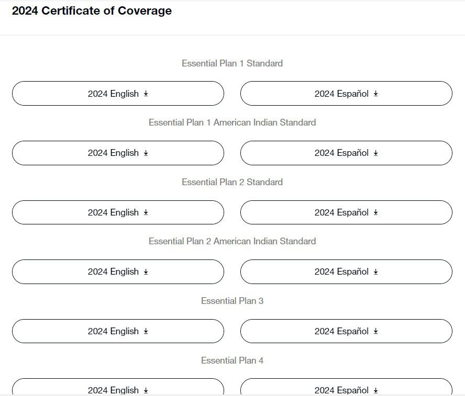This screenshot has width=465, height=396.
Task: Open the 2024 Español button under Essential Plan 3
Action: [346, 331]
